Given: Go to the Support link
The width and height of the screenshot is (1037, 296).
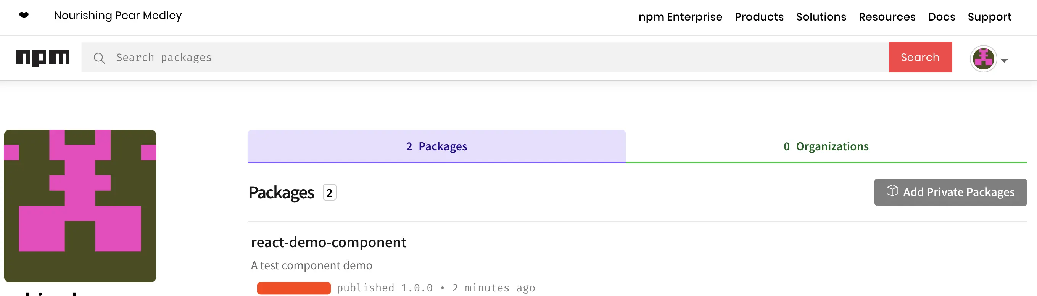Looking at the screenshot, I should pos(989,17).
